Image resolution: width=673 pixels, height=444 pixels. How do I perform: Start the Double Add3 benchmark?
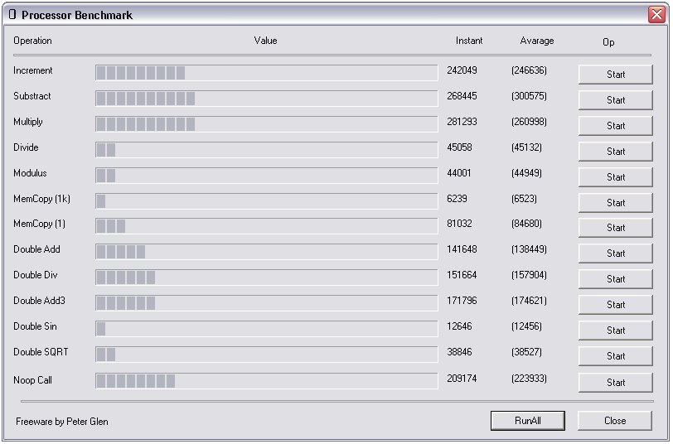point(615,305)
